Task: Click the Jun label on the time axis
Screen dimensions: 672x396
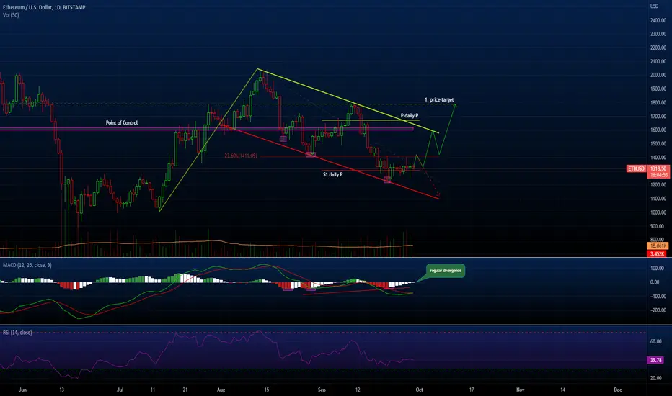Action: tap(23, 390)
